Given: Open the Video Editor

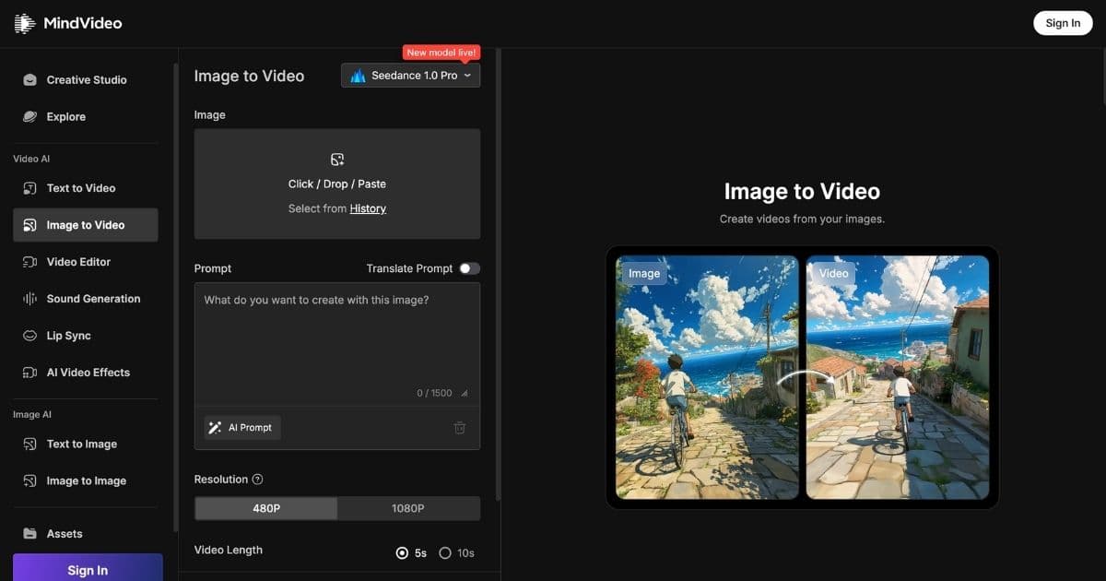Looking at the screenshot, I should (x=78, y=262).
